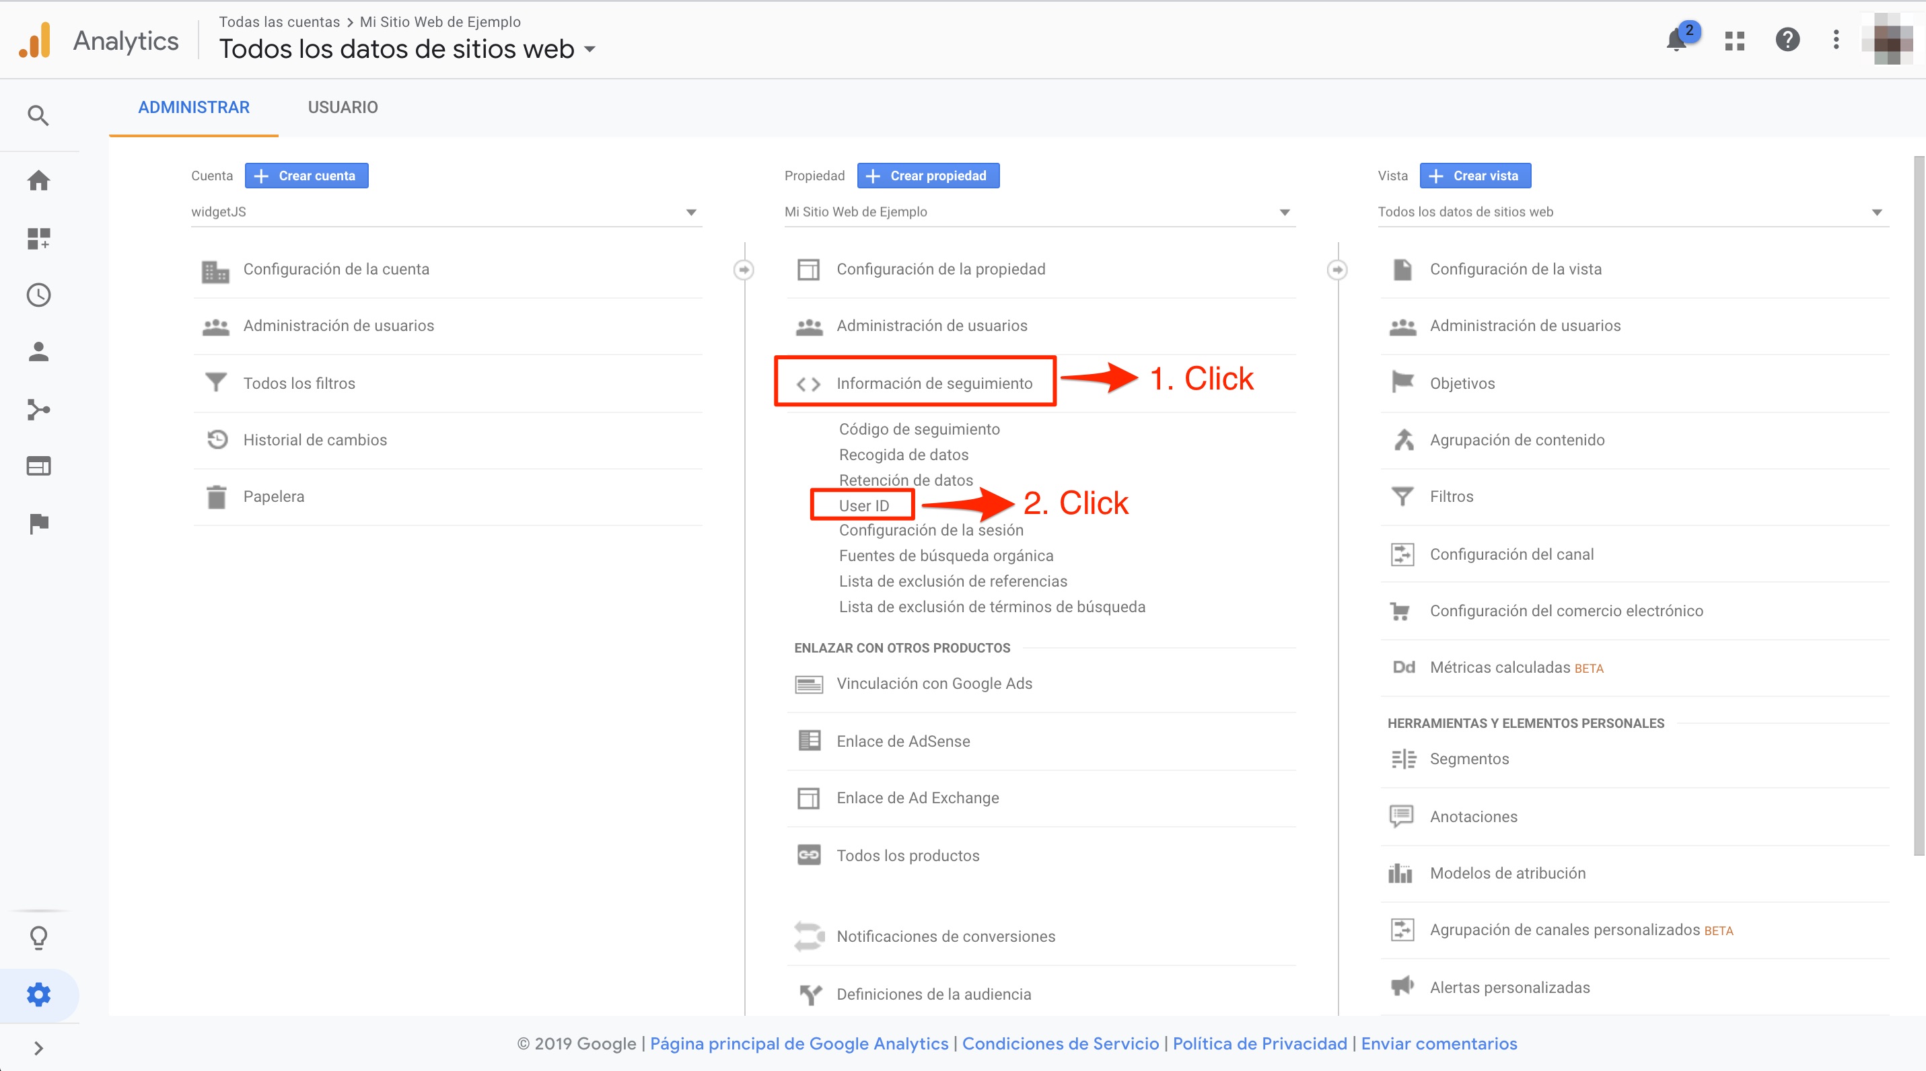
Task: Collapse Información de seguimiento section
Action: 933,383
